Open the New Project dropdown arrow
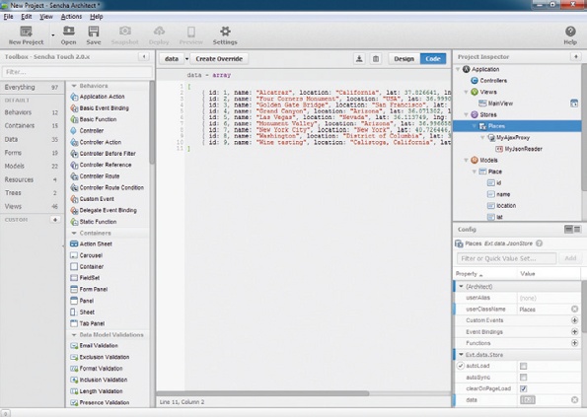 point(53,35)
